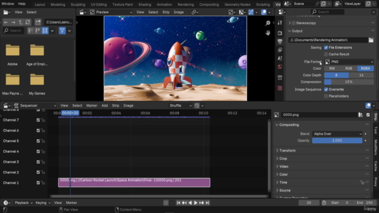Open the Scene properties tab icon

[x=280, y=58]
